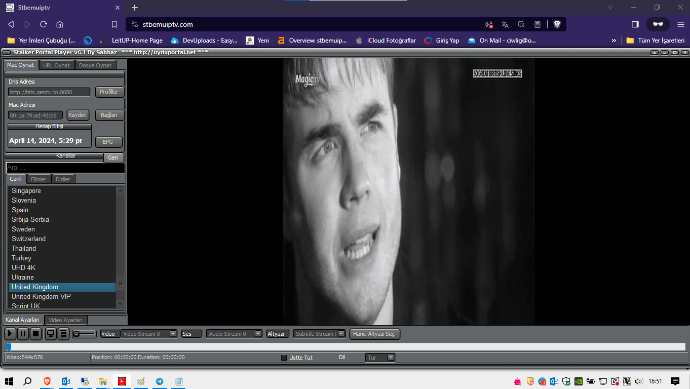Toggle fullscreen monitor icon in player
This screenshot has width=690, height=389.
click(x=51, y=334)
